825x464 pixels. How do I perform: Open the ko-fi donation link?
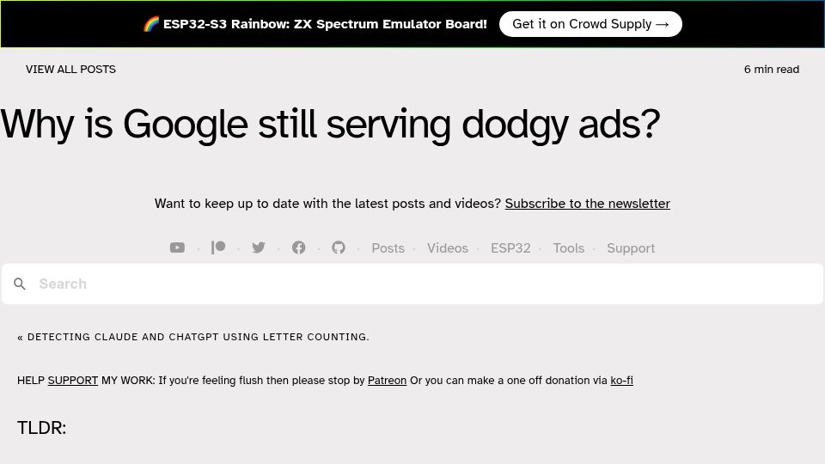pyautogui.click(x=621, y=381)
